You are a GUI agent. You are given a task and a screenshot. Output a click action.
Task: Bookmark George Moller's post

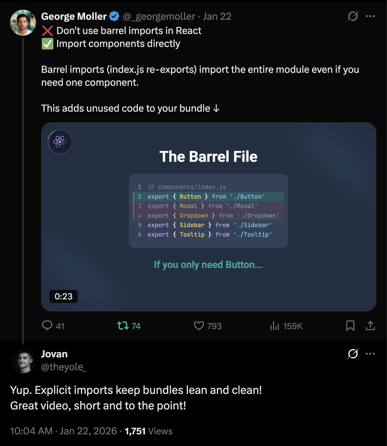(x=350, y=326)
